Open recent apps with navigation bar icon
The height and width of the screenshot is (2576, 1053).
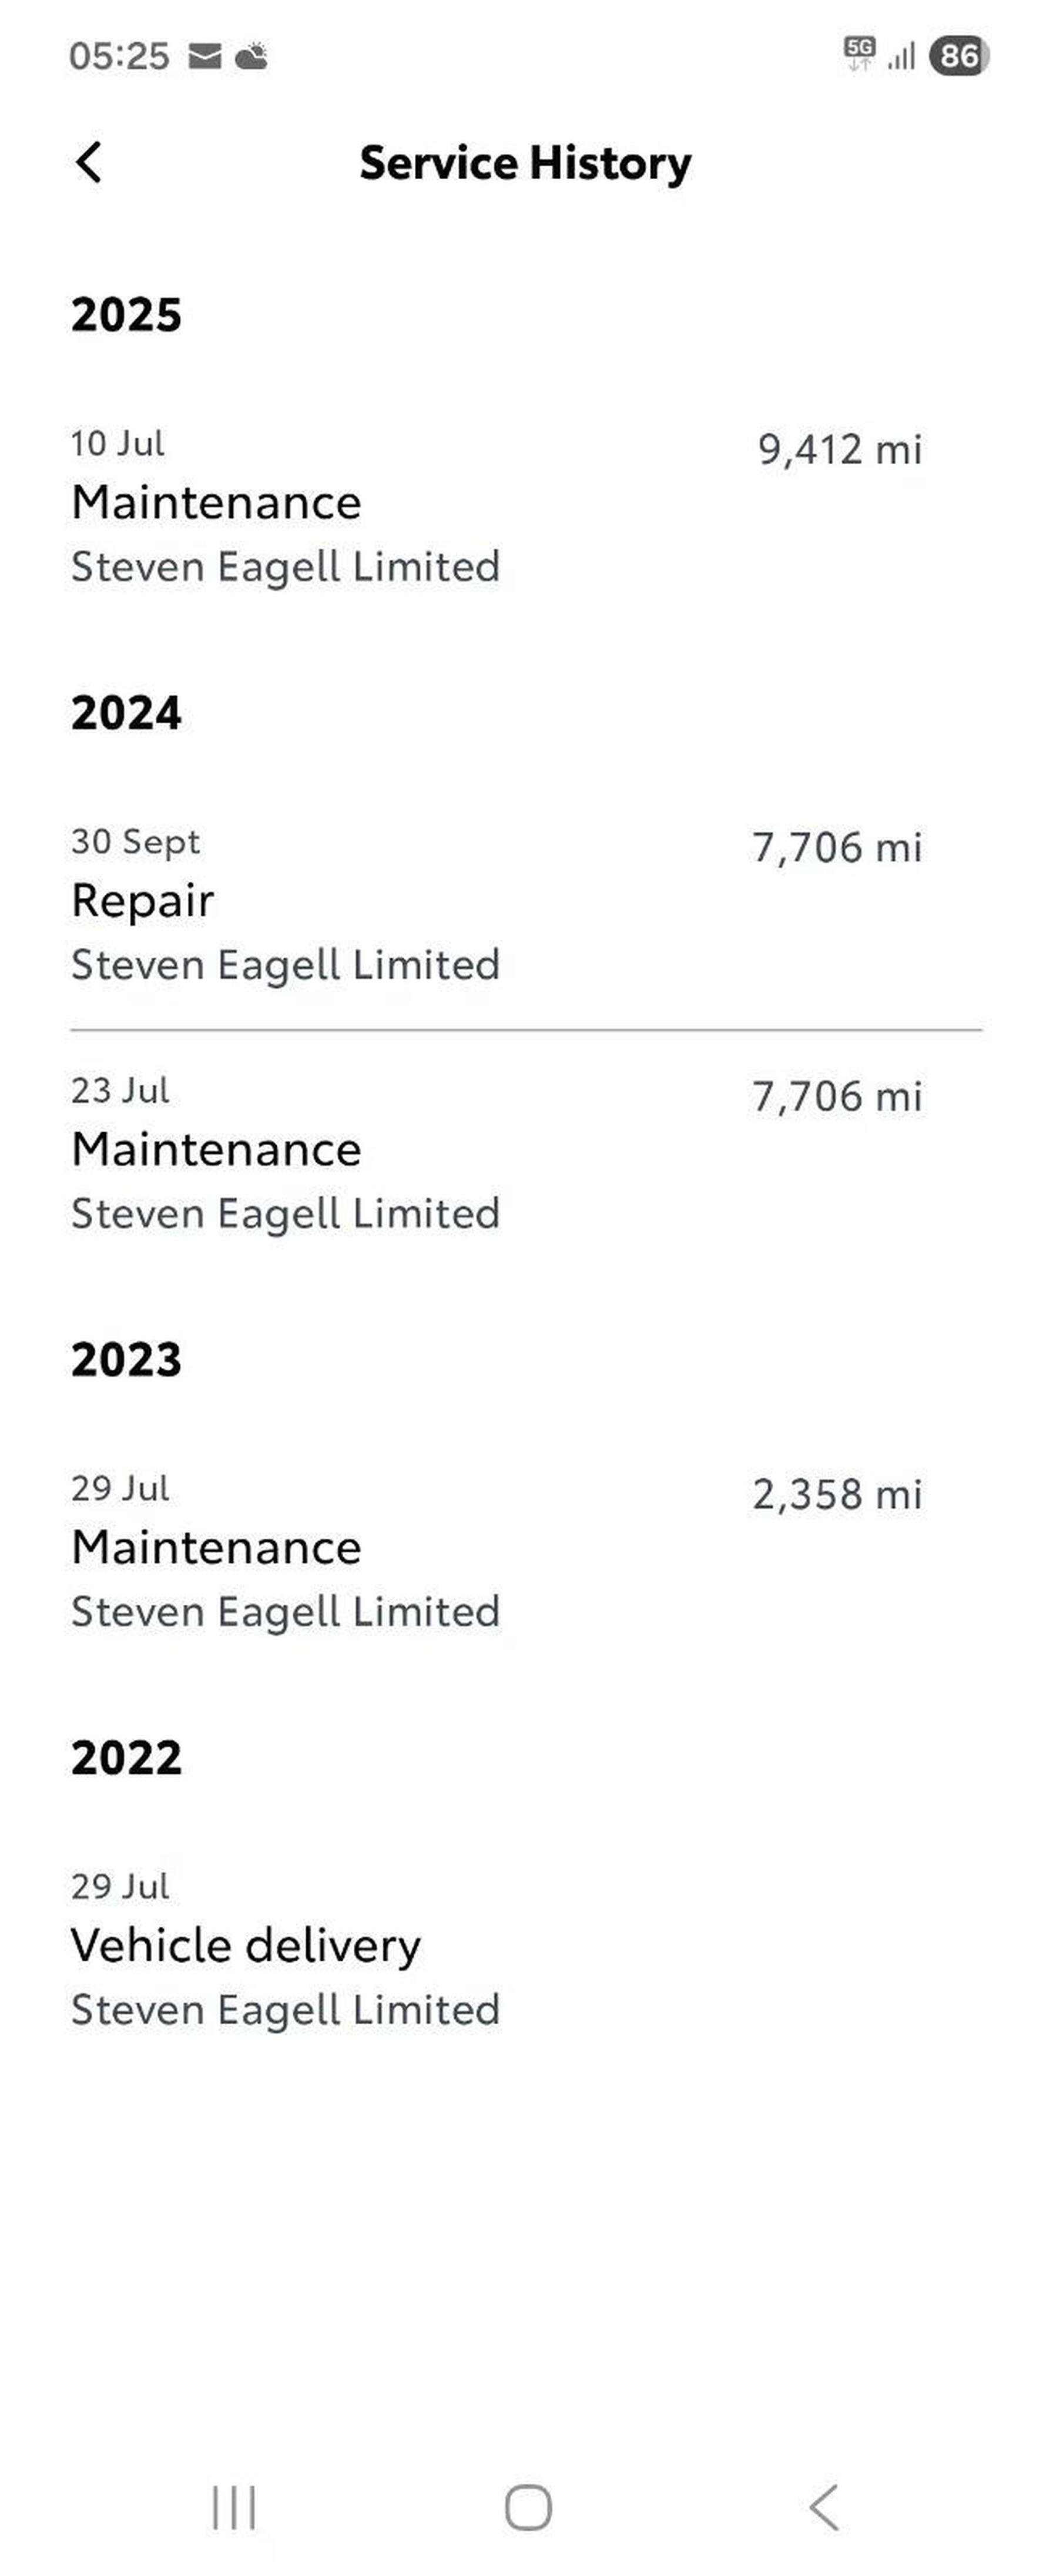234,2507
